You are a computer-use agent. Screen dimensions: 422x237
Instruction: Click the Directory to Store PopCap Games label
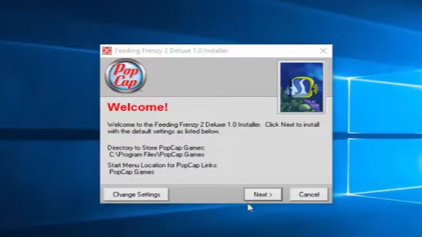(156, 147)
